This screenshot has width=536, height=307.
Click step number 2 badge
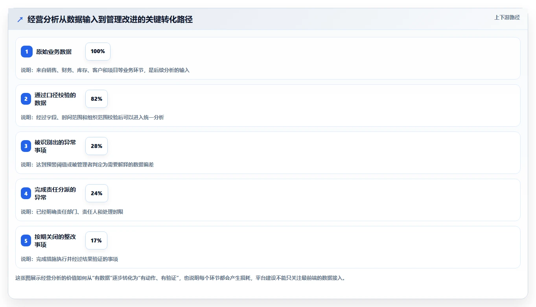(26, 99)
